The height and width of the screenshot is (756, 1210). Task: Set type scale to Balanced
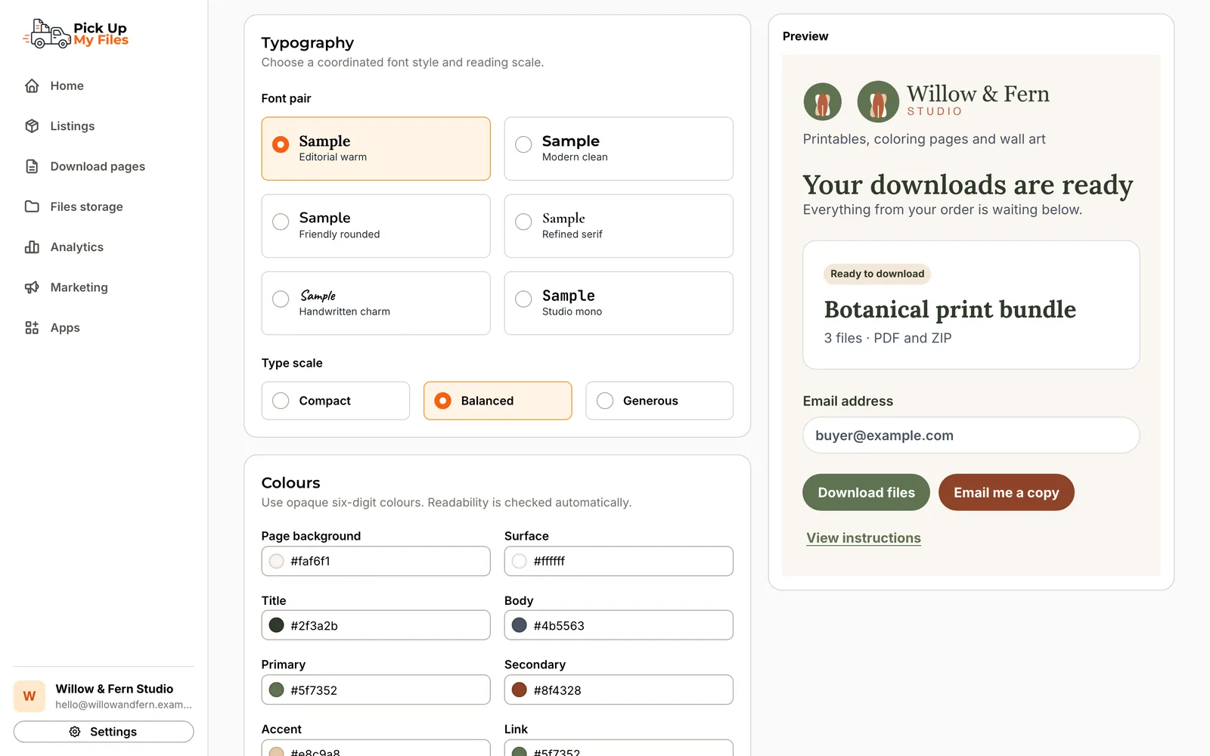click(498, 401)
